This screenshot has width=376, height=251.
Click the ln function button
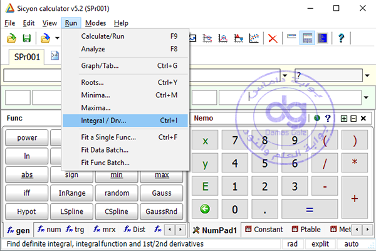click(27, 156)
